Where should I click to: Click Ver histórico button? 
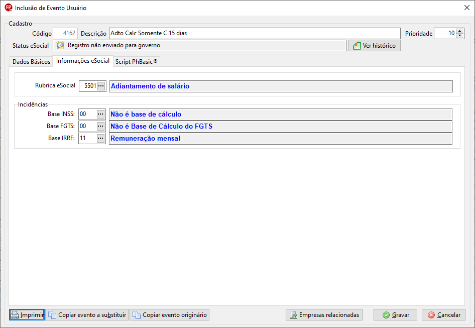[374, 46]
